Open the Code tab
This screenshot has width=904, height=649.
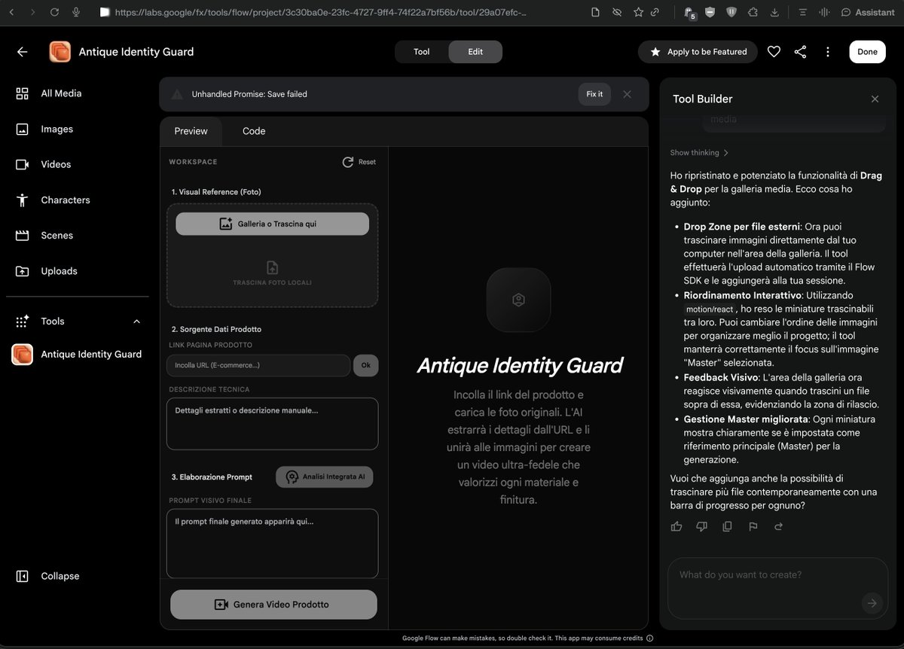pyautogui.click(x=254, y=131)
